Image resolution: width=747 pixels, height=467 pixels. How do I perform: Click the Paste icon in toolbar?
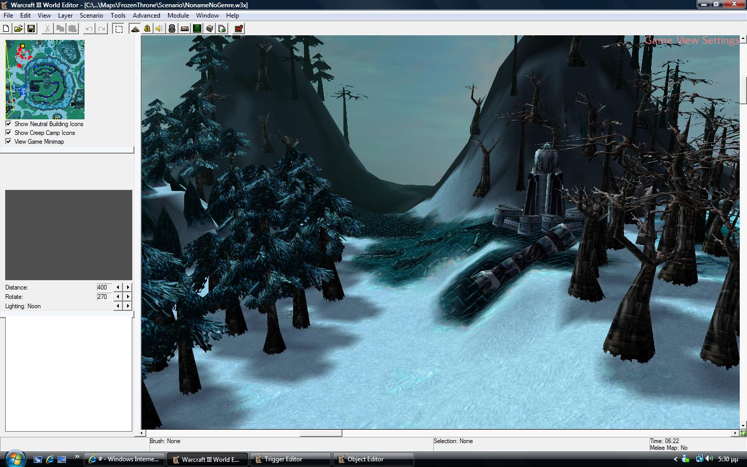click(73, 29)
